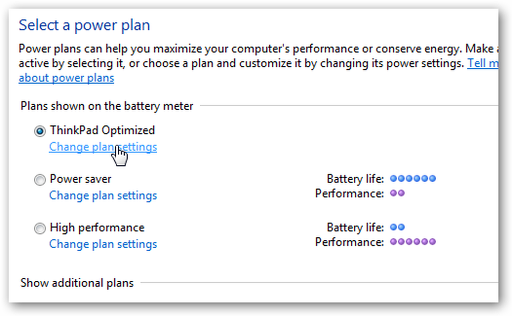
Task: Select the Power saver radio button
Action: 40,180
